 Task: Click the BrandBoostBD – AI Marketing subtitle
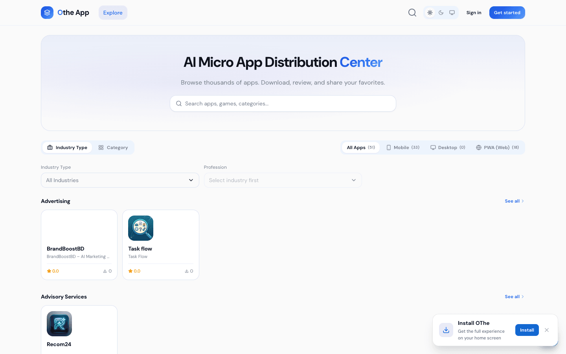(x=78, y=256)
